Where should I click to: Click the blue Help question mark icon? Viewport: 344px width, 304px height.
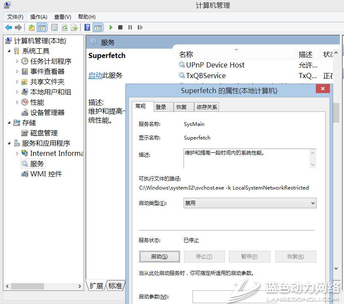click(x=87, y=27)
